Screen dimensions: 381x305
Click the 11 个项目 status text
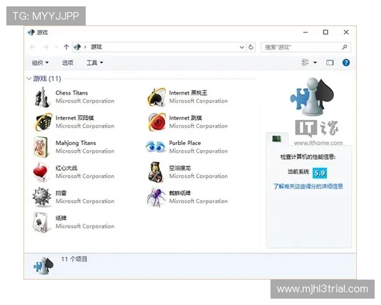pos(74,259)
